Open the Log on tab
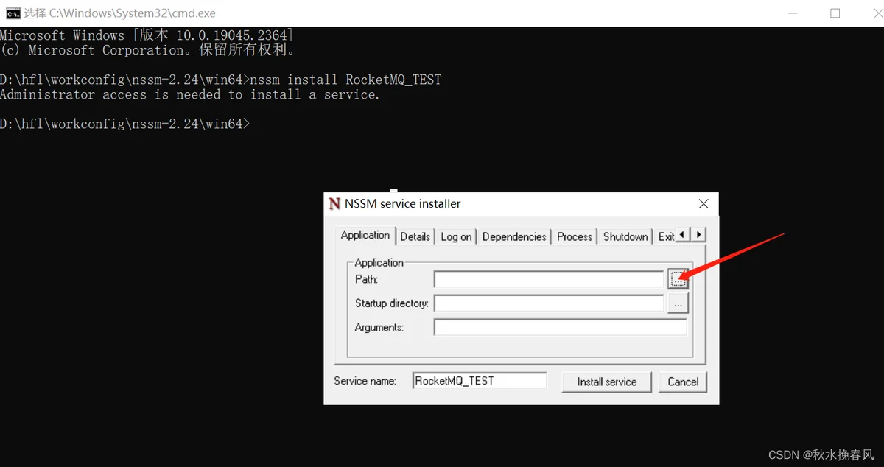 pyautogui.click(x=456, y=236)
